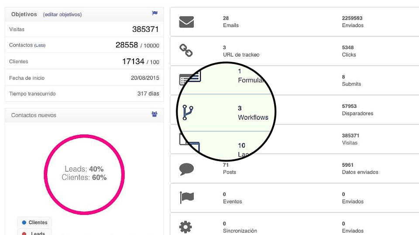419x235 pixels.
Task: Click the Leads: 40% chart text
Action: click(x=84, y=169)
